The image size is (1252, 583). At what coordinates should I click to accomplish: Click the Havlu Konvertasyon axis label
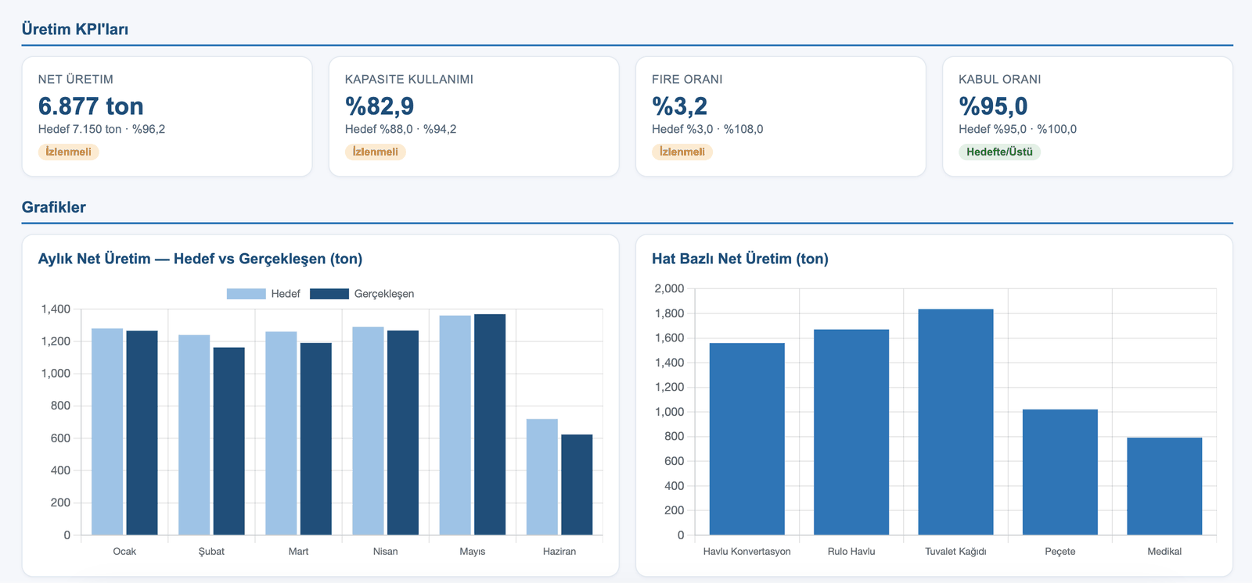(x=747, y=552)
